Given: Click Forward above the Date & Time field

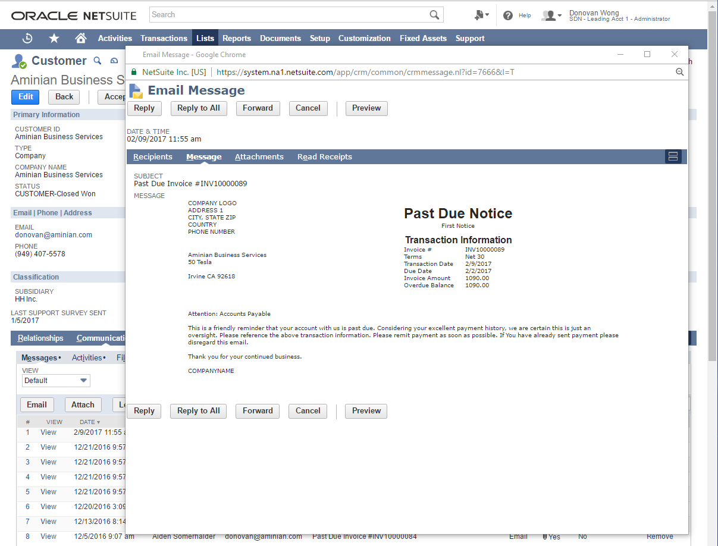Looking at the screenshot, I should coord(258,108).
